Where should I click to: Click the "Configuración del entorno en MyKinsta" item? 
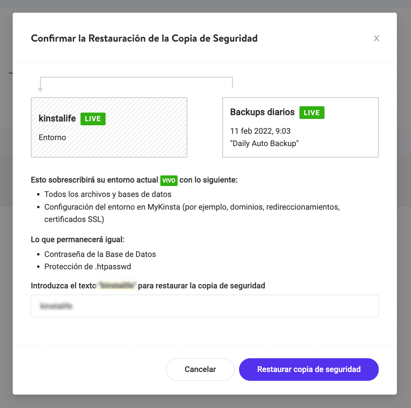coord(192,207)
